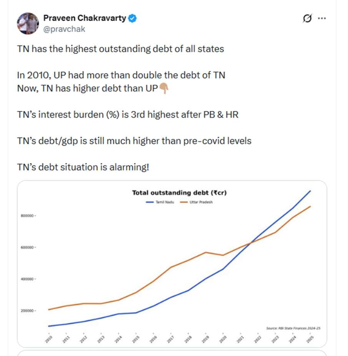Click the Tamil Nadu blue legend marker

[150, 202]
